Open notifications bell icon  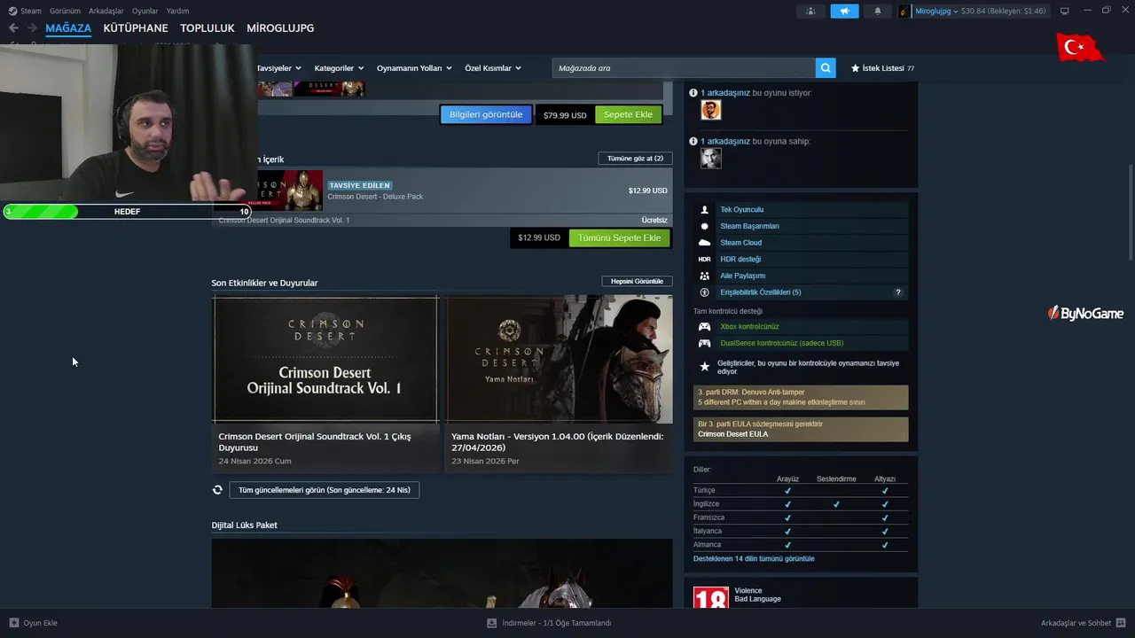pyautogui.click(x=878, y=12)
